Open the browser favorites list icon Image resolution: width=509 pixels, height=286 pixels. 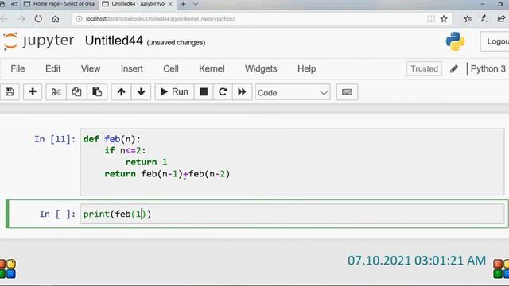468,19
